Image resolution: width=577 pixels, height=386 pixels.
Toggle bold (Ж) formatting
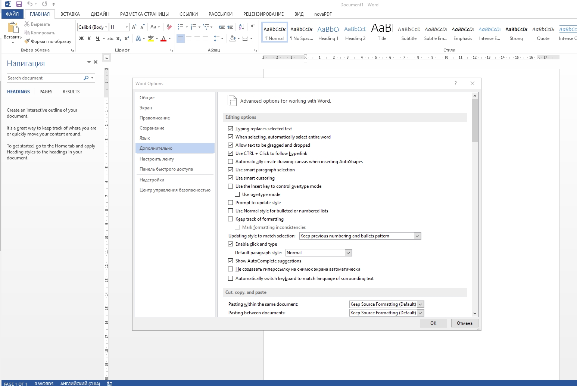pyautogui.click(x=81, y=38)
